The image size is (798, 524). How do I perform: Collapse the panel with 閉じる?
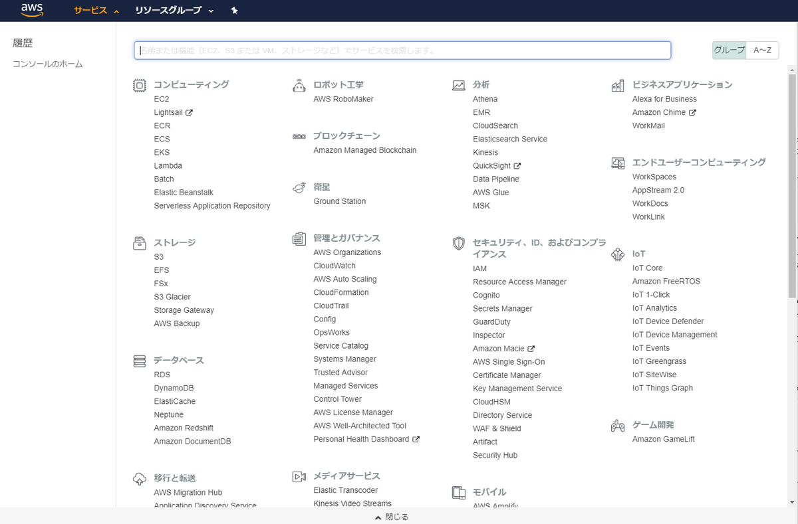coord(392,517)
